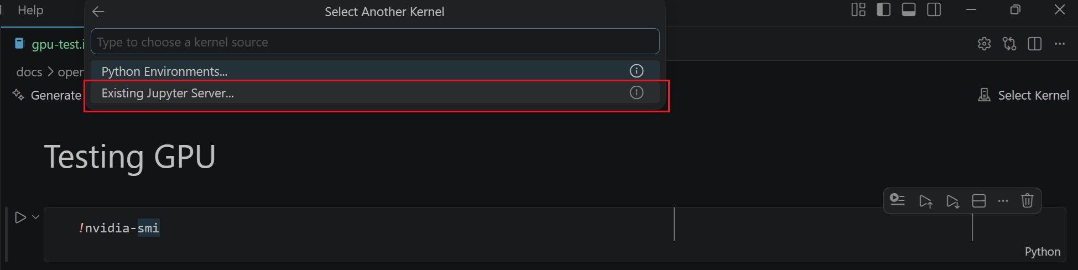Screen dimensions: 1078x270
Task: Split the notebook cell
Action: pos(978,201)
